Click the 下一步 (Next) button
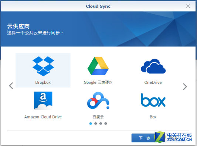Screen dimensions: 197x146 tap(144, 138)
